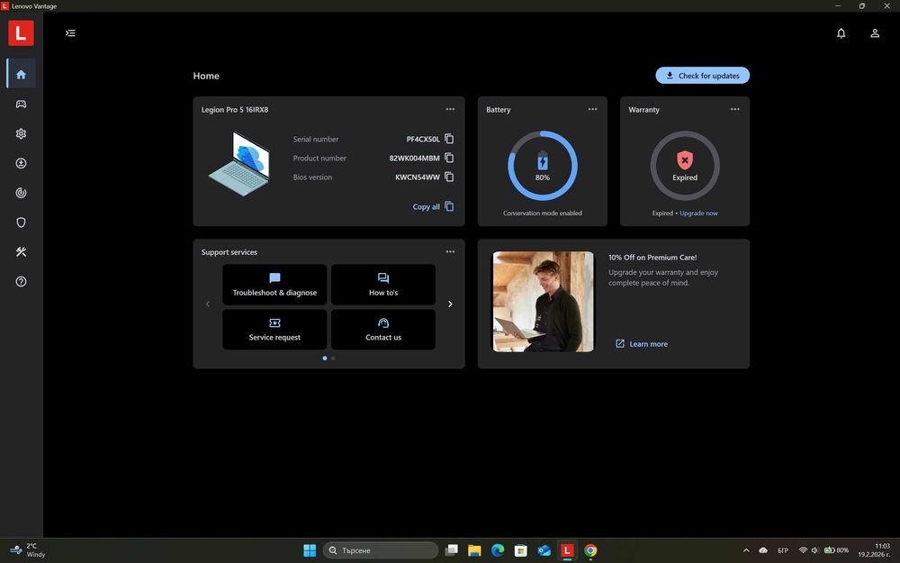
Task: Open the Battery card options menu
Action: coord(592,109)
